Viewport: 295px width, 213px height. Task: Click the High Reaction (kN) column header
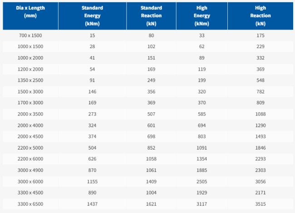pyautogui.click(x=261, y=16)
